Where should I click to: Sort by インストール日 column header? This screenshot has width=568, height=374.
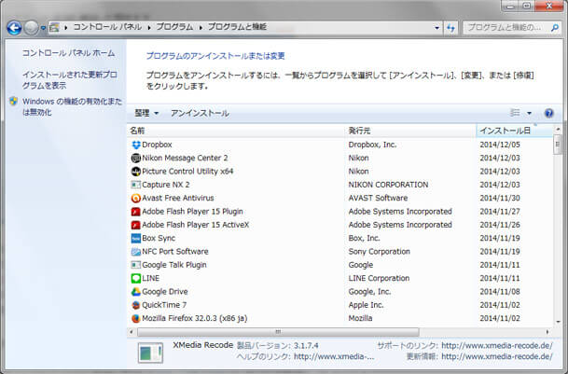pyautogui.click(x=515, y=131)
